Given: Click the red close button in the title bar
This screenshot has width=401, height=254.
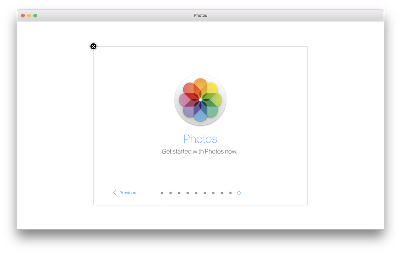Looking at the screenshot, I should click(23, 15).
